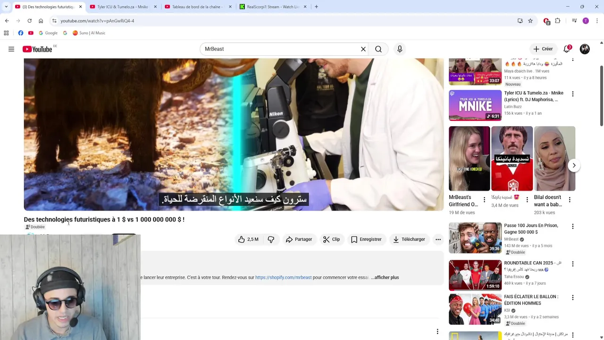
Task: Open the MrBeast's Girlfriend short thumbnail
Action: click(470, 158)
